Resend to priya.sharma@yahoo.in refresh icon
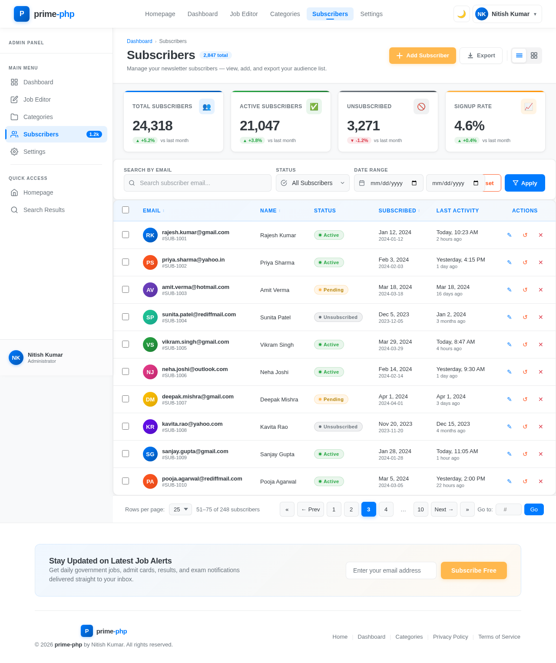 525,262
